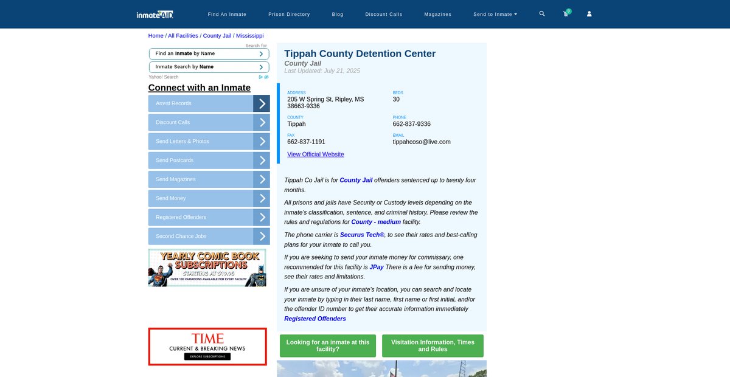Click the Connect with an Inmate heading
Image resolution: width=730 pixels, height=377 pixels.
tap(200, 88)
